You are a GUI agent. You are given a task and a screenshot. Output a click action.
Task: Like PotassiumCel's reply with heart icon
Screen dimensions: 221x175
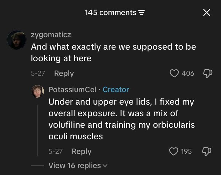pyautogui.click(x=173, y=152)
